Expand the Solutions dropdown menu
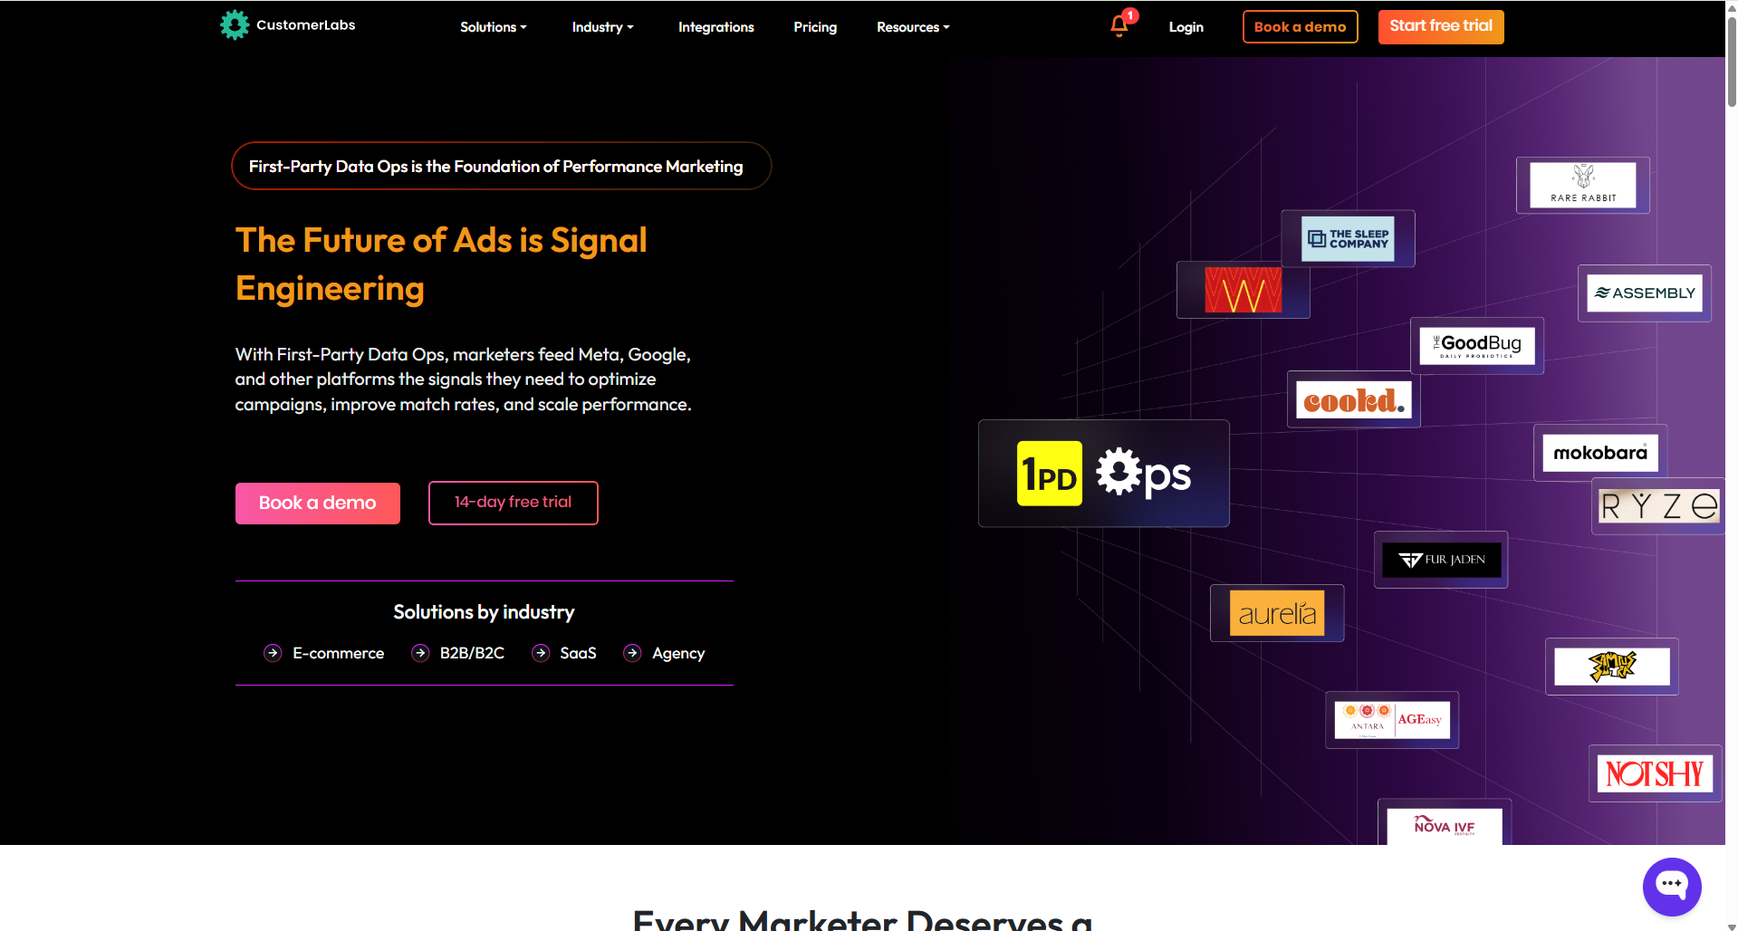Image resolution: width=1738 pixels, height=931 pixels. pos(493,27)
